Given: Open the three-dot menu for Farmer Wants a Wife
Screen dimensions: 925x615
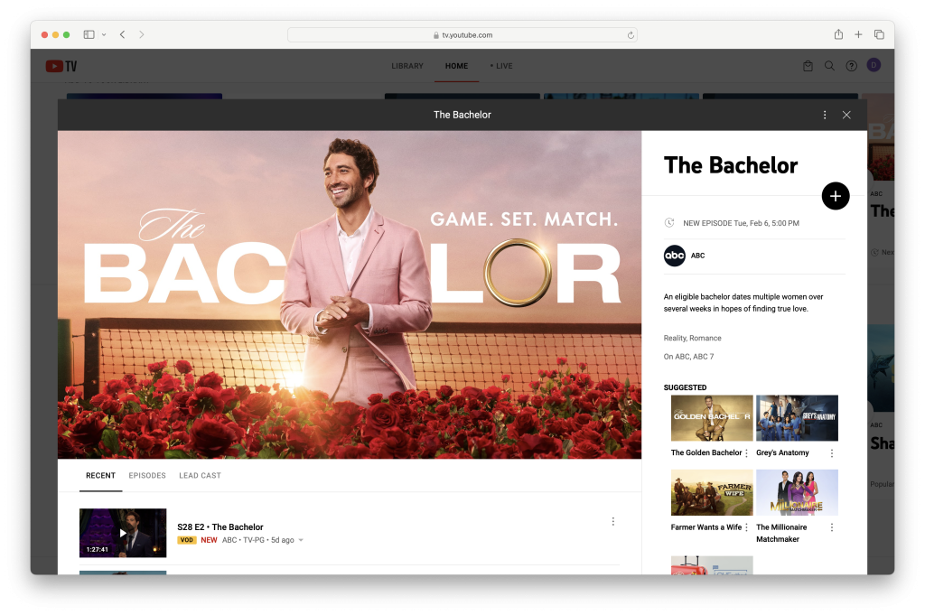Looking at the screenshot, I should (x=746, y=527).
